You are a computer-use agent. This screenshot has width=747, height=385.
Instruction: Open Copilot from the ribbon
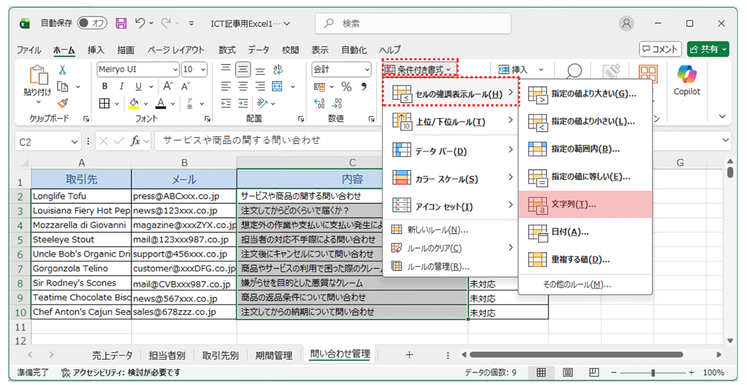click(687, 84)
